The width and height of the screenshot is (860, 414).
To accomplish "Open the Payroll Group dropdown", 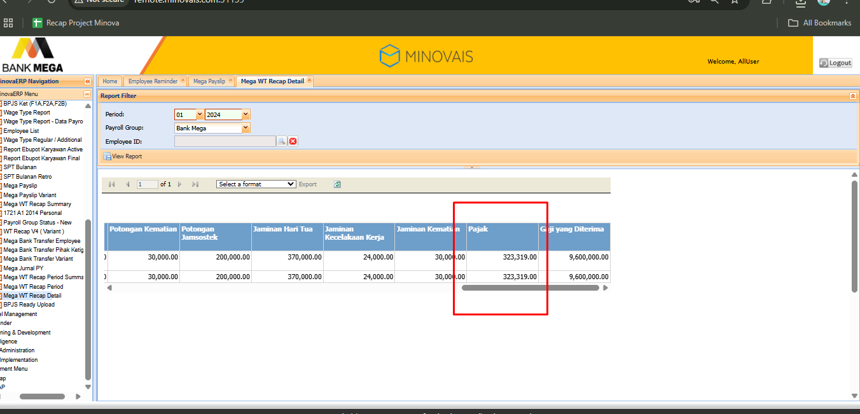I will (x=246, y=128).
